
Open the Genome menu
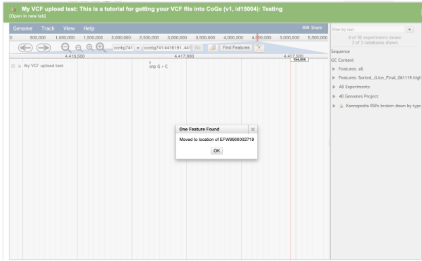(x=22, y=28)
